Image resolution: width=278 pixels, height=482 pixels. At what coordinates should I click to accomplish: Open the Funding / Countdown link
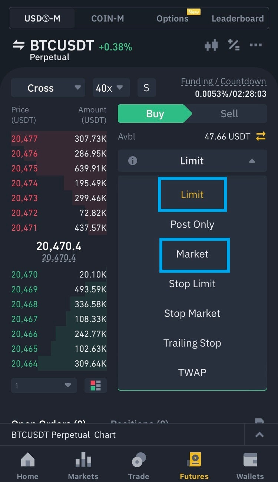223,82
